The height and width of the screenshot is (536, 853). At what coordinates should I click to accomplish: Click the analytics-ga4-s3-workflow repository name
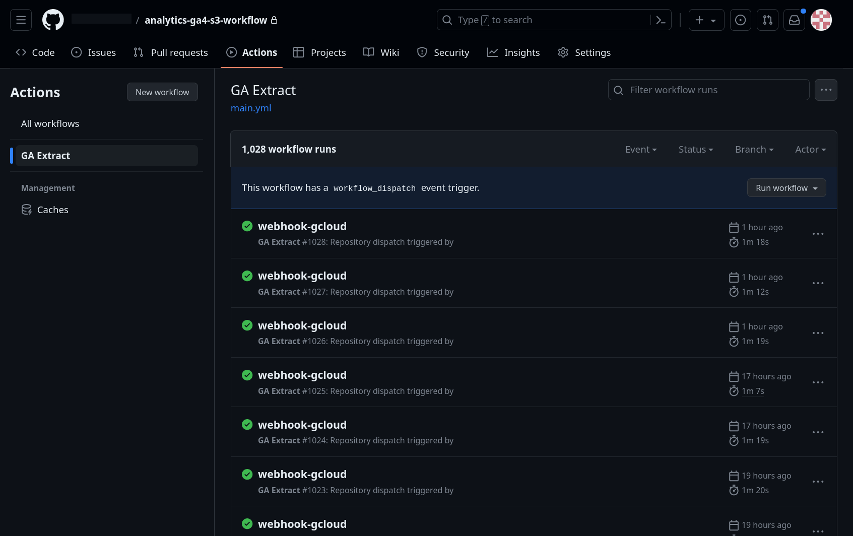pyautogui.click(x=206, y=20)
